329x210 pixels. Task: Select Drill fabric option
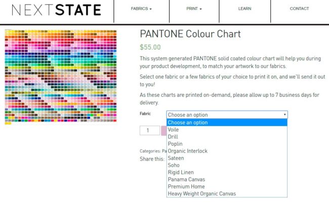173,137
